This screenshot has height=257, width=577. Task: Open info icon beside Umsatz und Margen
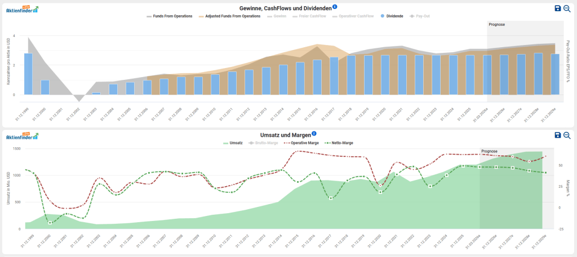pos(314,134)
